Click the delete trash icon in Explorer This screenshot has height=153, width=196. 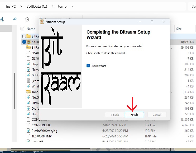coord(27,19)
